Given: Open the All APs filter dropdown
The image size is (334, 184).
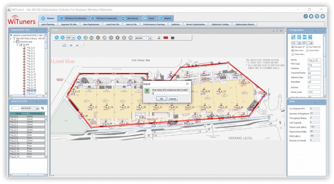Looking at the screenshot, I should point(150,38).
